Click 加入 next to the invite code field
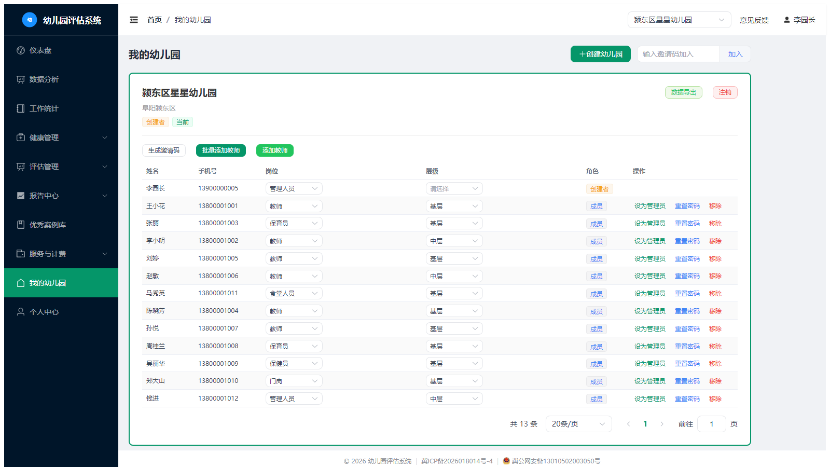 coord(735,54)
